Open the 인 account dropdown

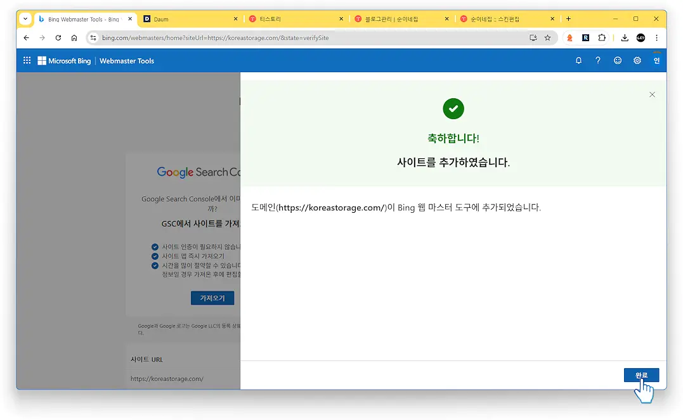pyautogui.click(x=657, y=60)
